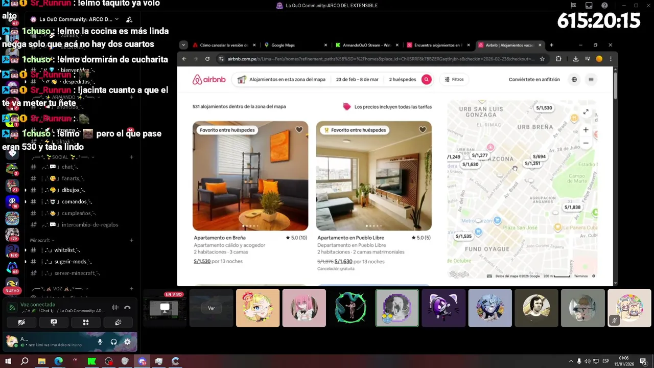This screenshot has width=654, height=368.
Task: Reload the Airbnb page in Chrome
Action: click(207, 59)
